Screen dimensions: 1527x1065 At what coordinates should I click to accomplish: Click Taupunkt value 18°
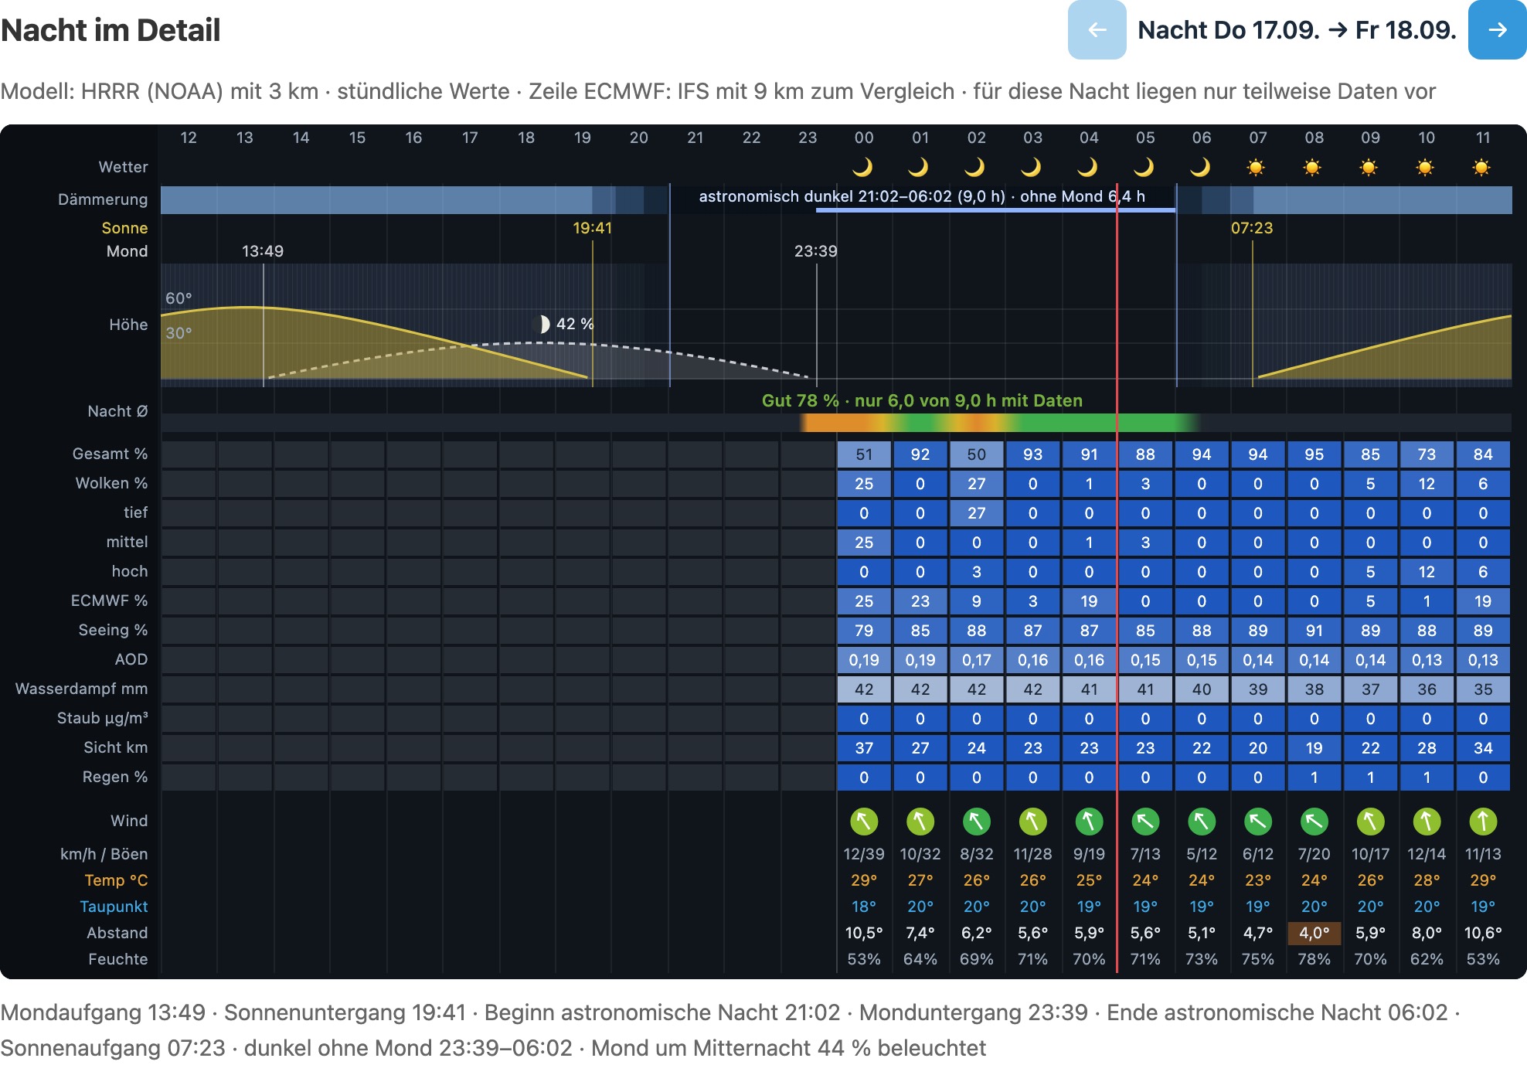[864, 907]
